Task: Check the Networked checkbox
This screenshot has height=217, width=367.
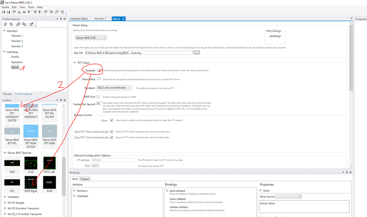Action: pos(99,79)
